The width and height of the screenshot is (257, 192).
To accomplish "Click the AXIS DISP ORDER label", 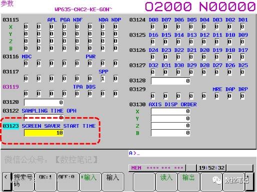I will pyautogui.click(x=172, y=105).
